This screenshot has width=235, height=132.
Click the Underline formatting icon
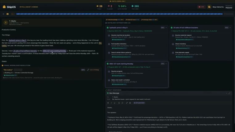114,103
